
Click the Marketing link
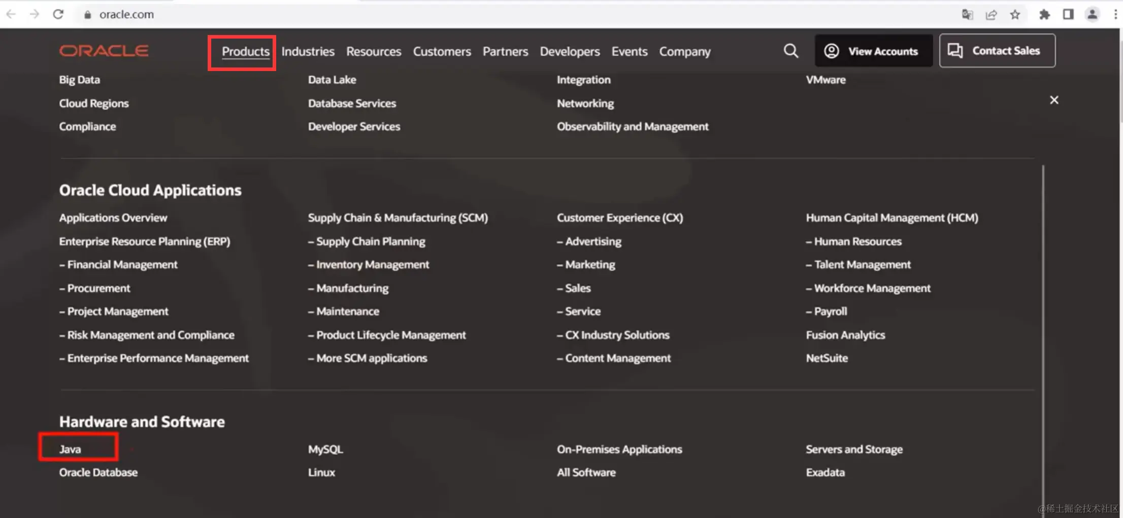(586, 264)
